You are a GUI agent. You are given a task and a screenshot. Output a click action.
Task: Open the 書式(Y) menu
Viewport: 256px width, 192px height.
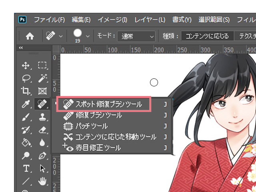182,20
